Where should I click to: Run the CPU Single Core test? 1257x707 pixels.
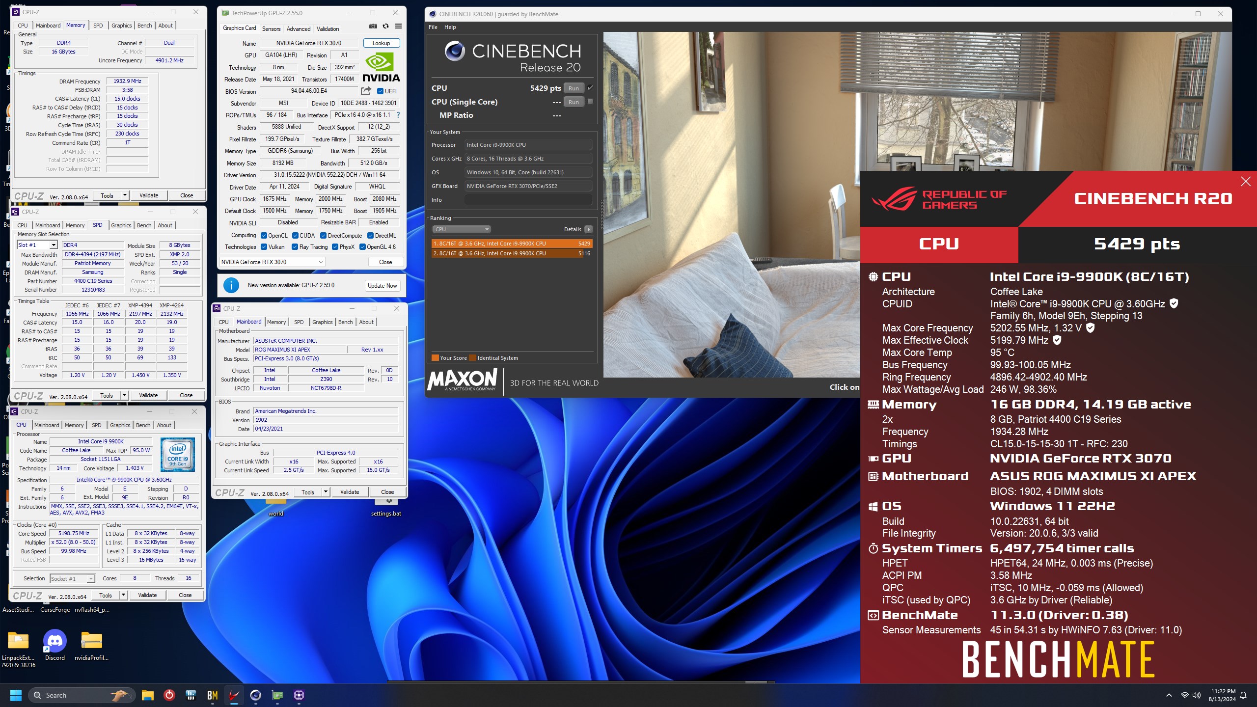(574, 102)
